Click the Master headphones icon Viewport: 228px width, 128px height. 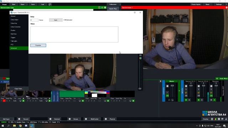tap(169, 100)
